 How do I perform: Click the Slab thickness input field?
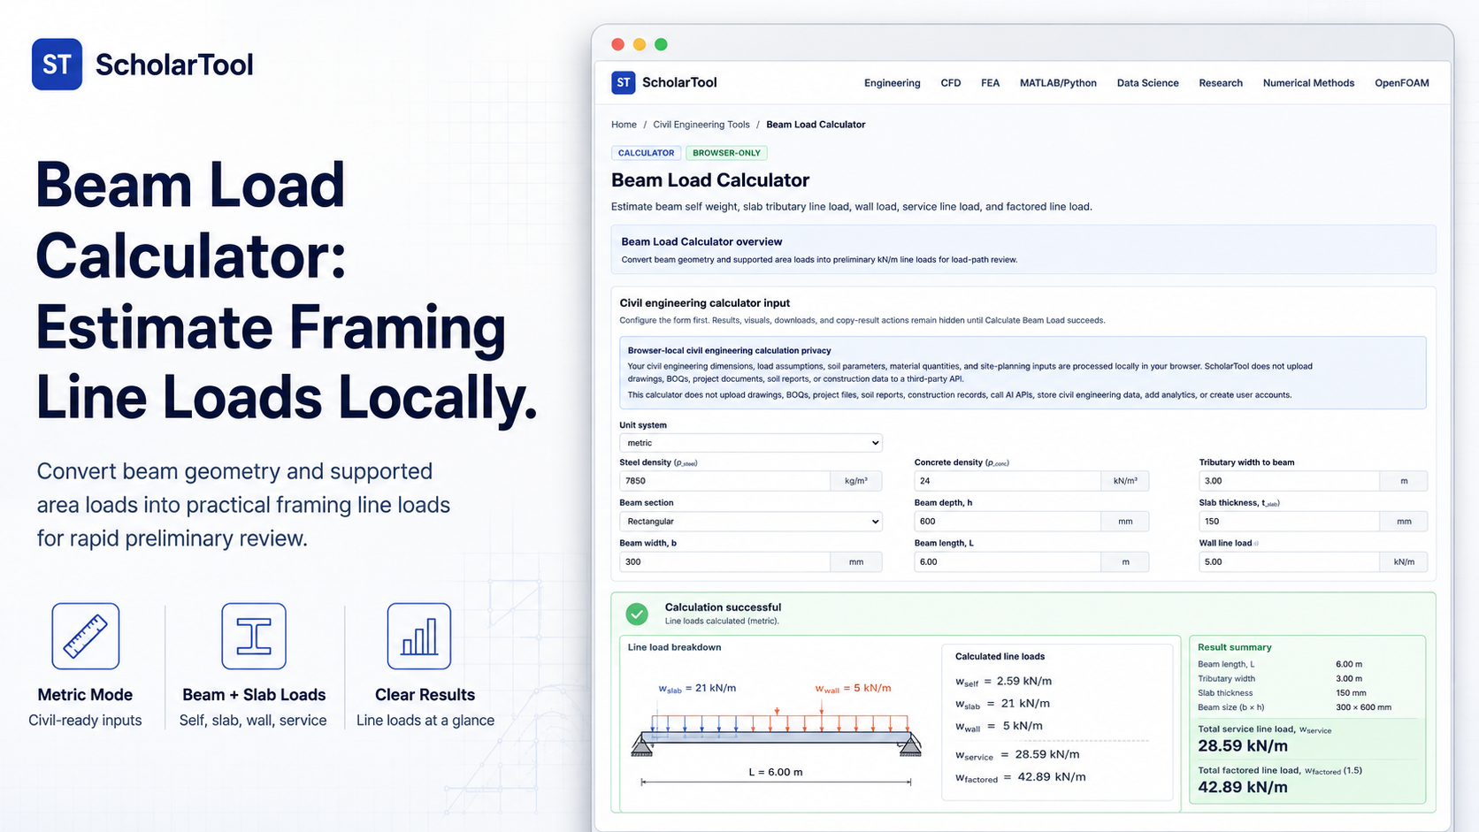click(x=1289, y=522)
